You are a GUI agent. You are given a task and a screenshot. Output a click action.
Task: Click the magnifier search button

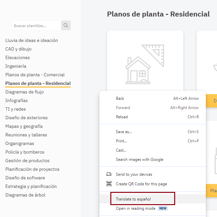pos(66,25)
